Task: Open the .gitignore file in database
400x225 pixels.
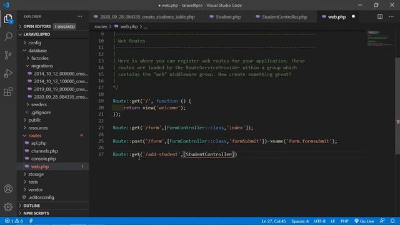Action: [x=41, y=112]
